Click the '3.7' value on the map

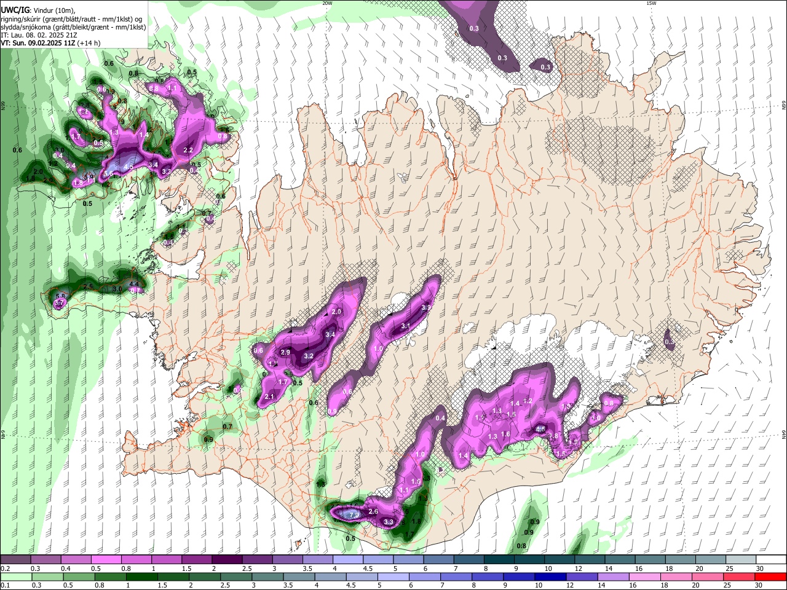59,304
